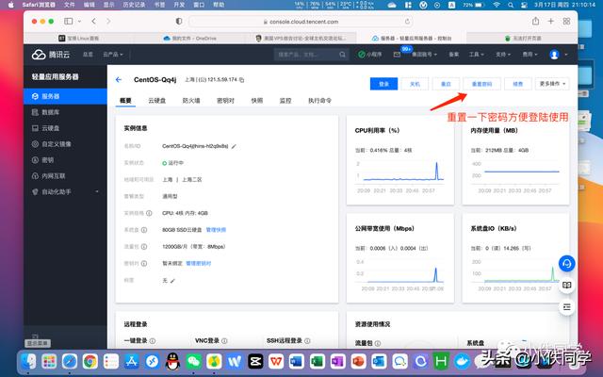Screen dimensions: 603x377
Task: Click the 关机 button
Action: click(x=415, y=84)
